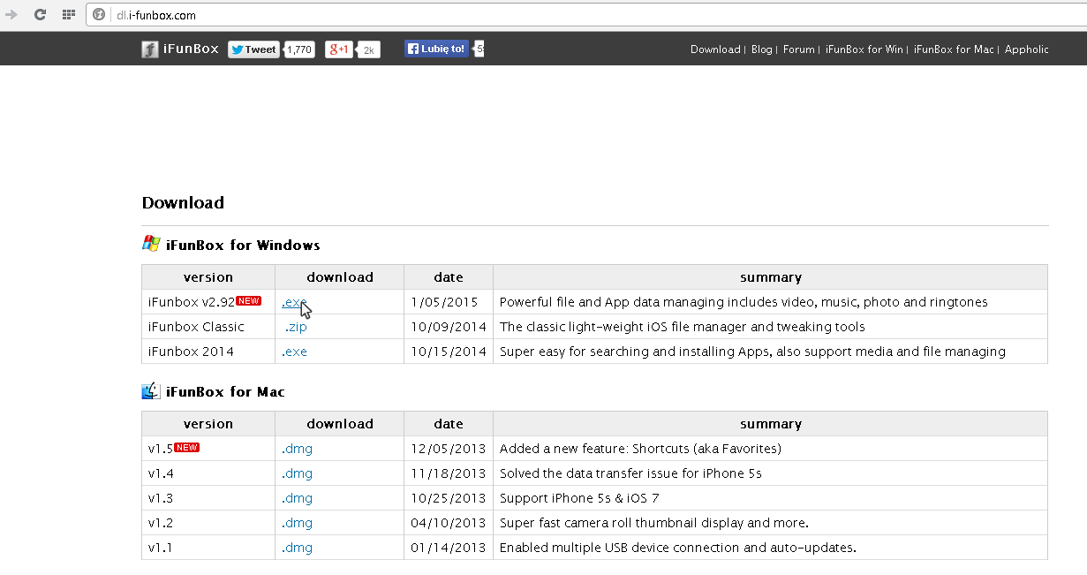The width and height of the screenshot is (1087, 575).
Task: Click the summary starting 'Powerful file and App data'
Action: point(744,302)
